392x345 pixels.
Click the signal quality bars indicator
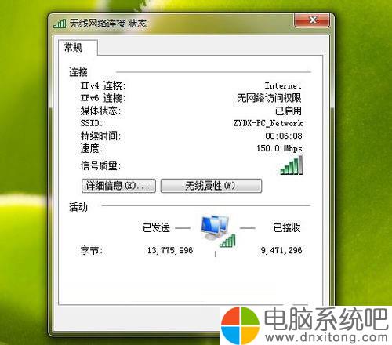point(292,165)
